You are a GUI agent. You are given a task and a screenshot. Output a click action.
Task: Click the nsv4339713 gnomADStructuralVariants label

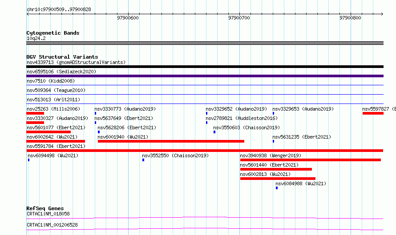(76, 62)
